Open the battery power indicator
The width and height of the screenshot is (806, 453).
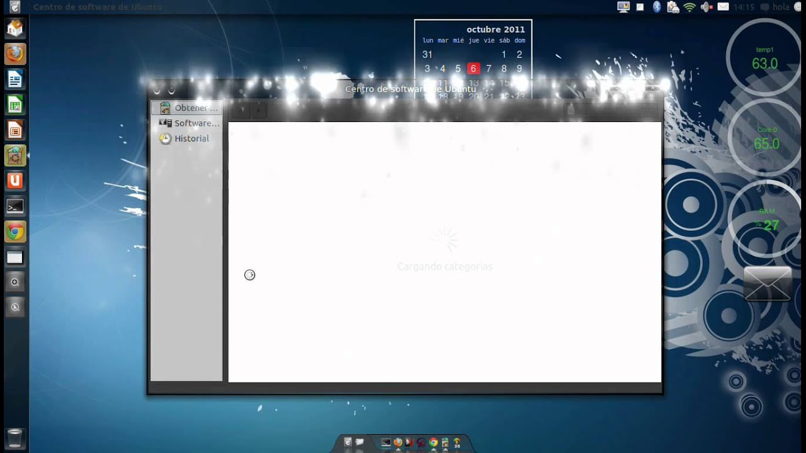pos(673,7)
